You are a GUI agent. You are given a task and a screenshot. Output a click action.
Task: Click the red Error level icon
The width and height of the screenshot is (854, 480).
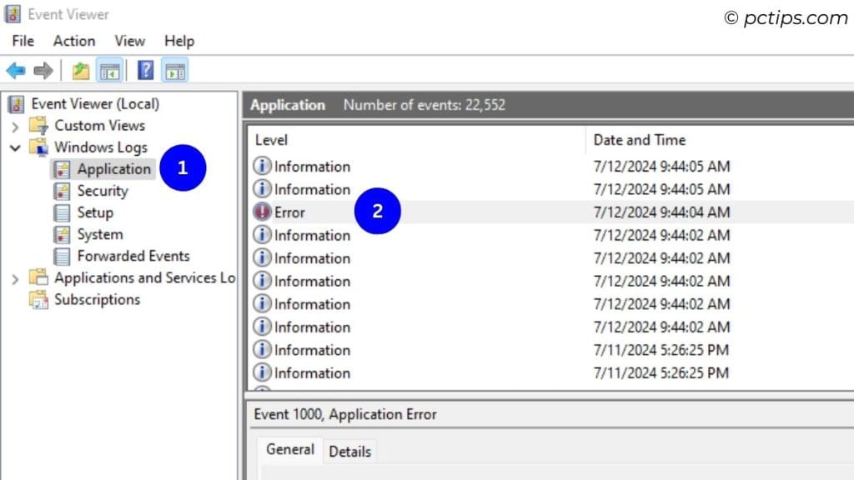[x=262, y=212]
